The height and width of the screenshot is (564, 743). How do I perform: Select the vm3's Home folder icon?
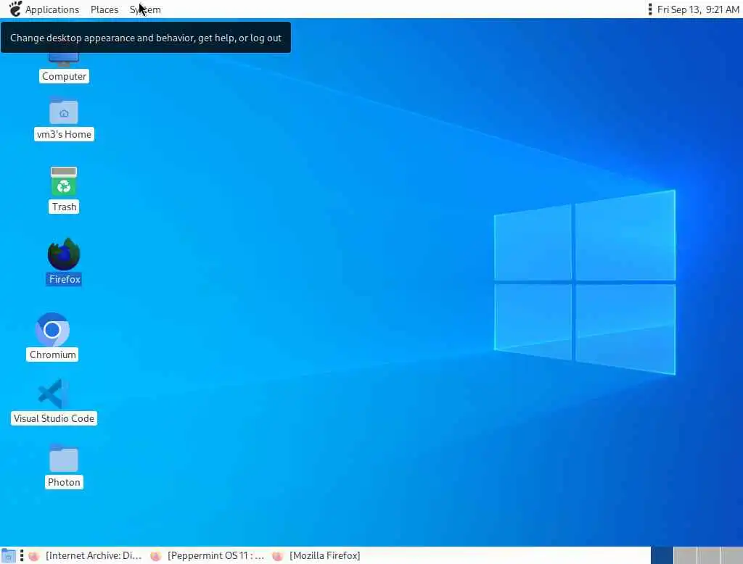pyautogui.click(x=64, y=112)
